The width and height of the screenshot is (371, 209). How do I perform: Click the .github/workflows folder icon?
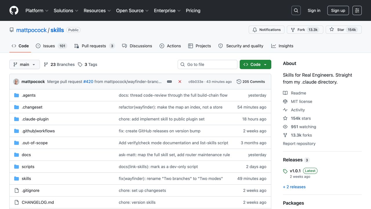[17, 131]
